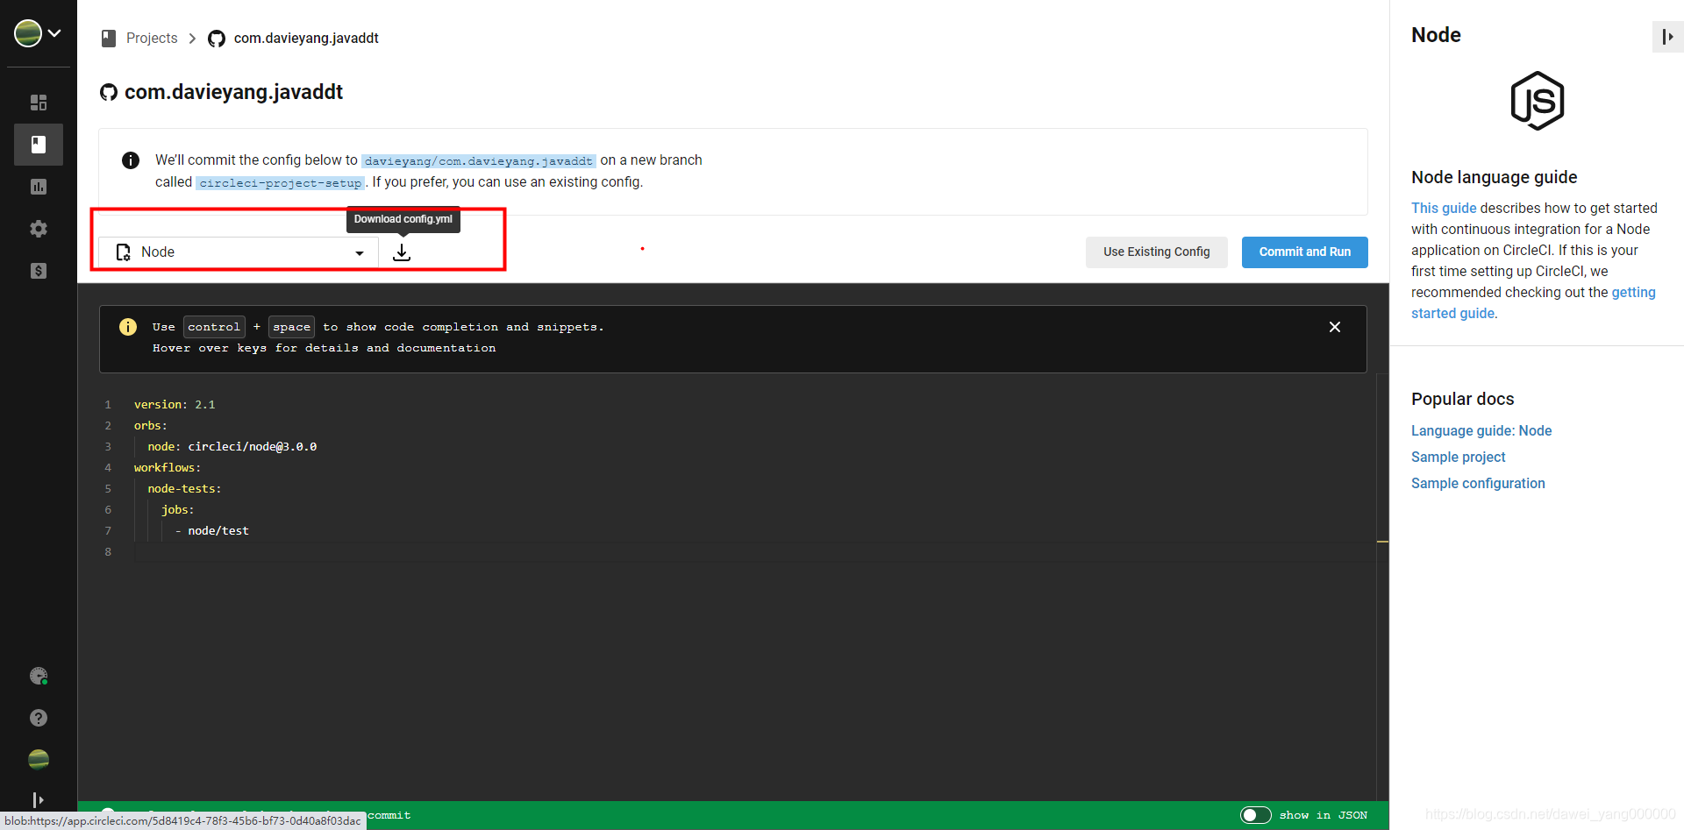The height and width of the screenshot is (830, 1684).
Task: Open the organization switcher avatar dropdown
Action: pos(38,33)
